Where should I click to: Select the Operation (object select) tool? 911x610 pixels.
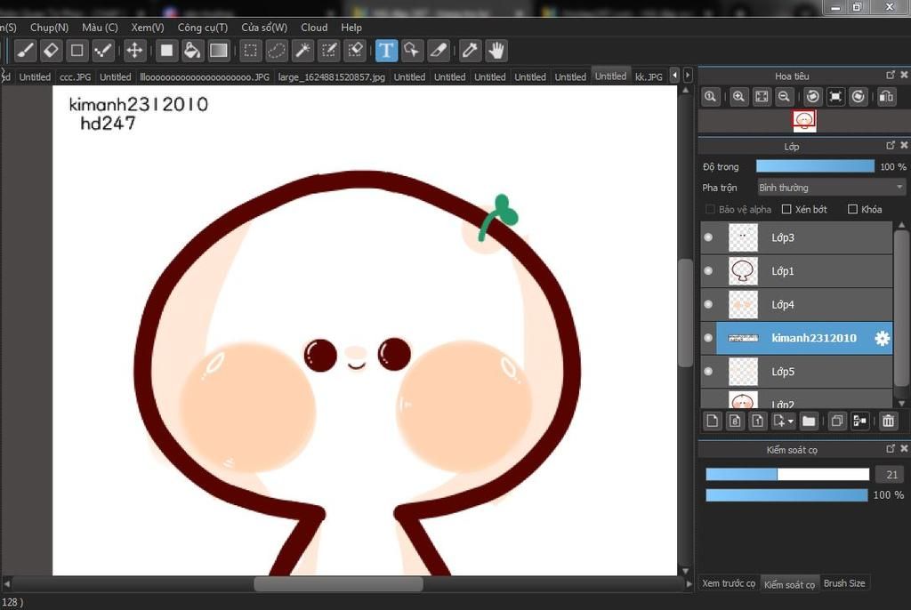(x=412, y=51)
